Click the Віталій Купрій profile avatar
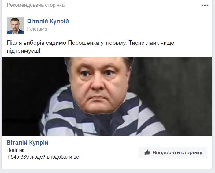This screenshot has height=173, width=215. coord(15,26)
